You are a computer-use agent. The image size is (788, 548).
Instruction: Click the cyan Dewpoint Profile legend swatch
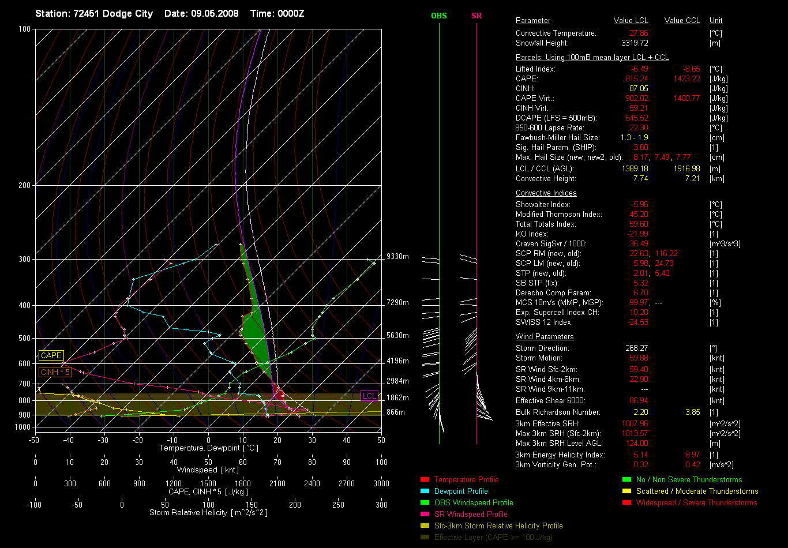(x=425, y=491)
